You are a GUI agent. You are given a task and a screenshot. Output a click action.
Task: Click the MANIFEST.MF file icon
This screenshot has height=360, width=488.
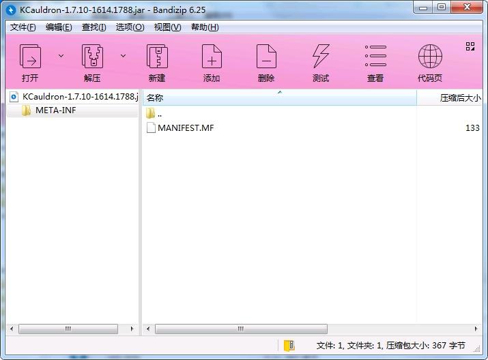(151, 128)
